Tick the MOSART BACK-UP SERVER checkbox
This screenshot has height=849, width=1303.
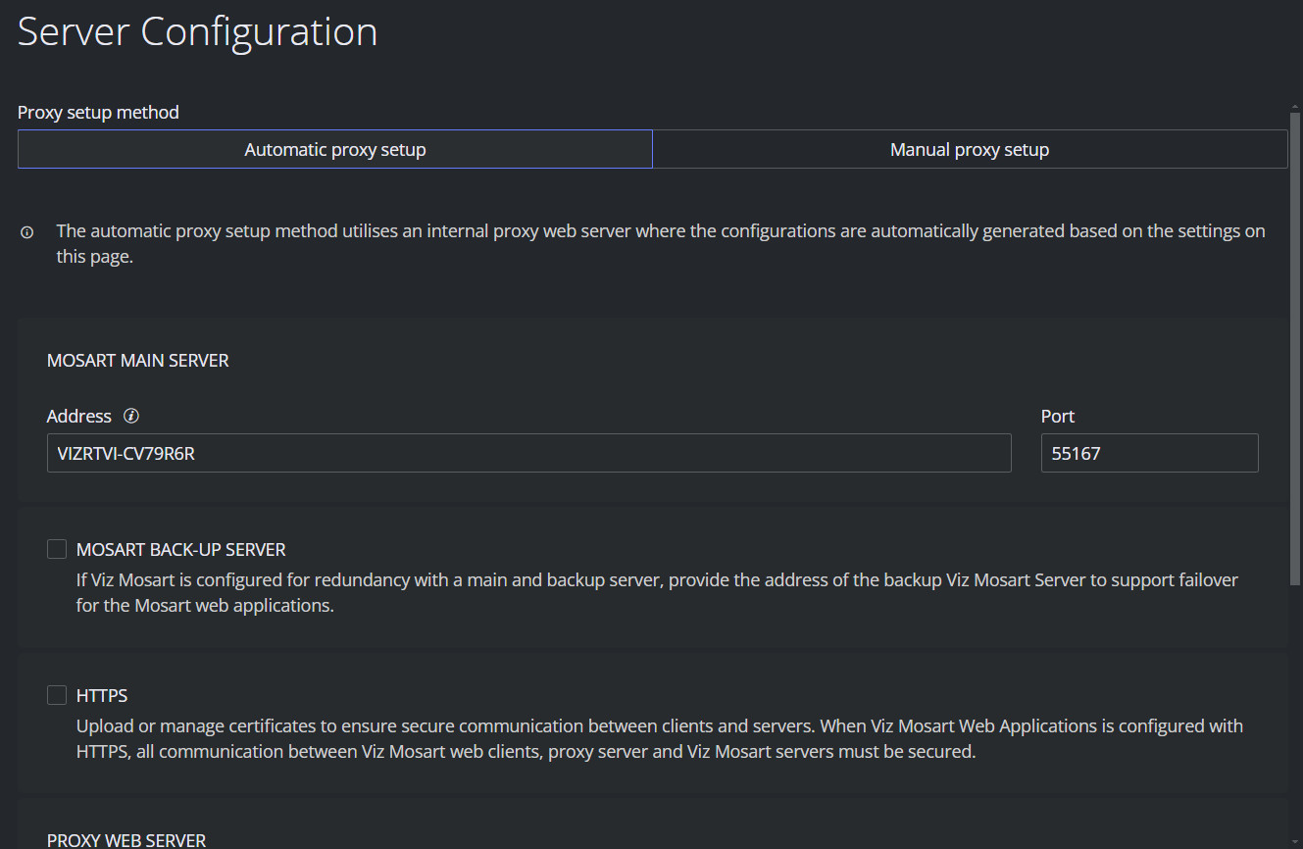[x=57, y=549]
